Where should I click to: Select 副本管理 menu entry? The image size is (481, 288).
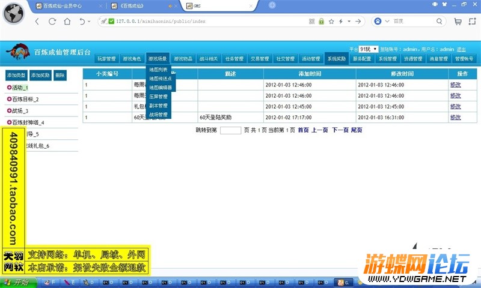pos(158,106)
